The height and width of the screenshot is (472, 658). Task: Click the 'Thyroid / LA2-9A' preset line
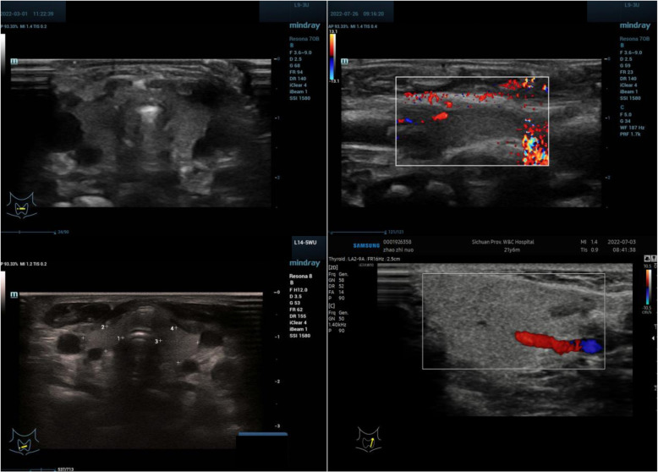click(x=364, y=259)
